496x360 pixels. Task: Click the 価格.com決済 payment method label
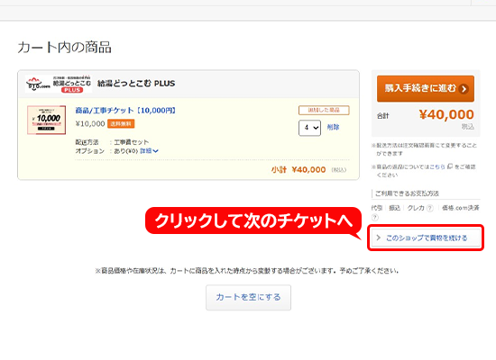click(461, 208)
